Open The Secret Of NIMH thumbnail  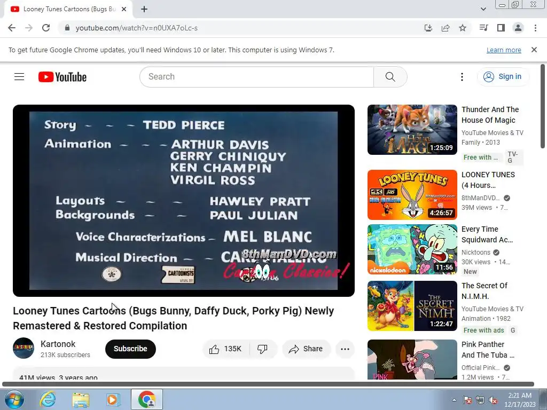point(412,306)
